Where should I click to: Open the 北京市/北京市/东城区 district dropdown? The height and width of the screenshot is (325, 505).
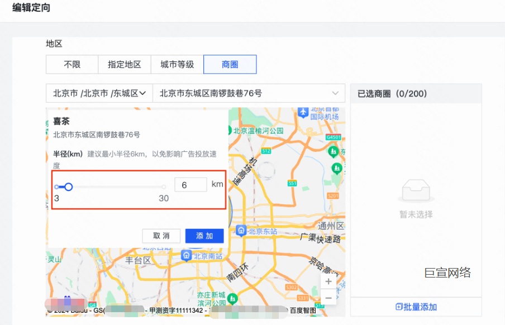click(x=99, y=93)
